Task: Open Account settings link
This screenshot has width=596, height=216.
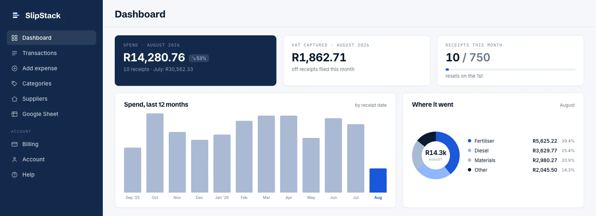Action: (x=51, y=159)
